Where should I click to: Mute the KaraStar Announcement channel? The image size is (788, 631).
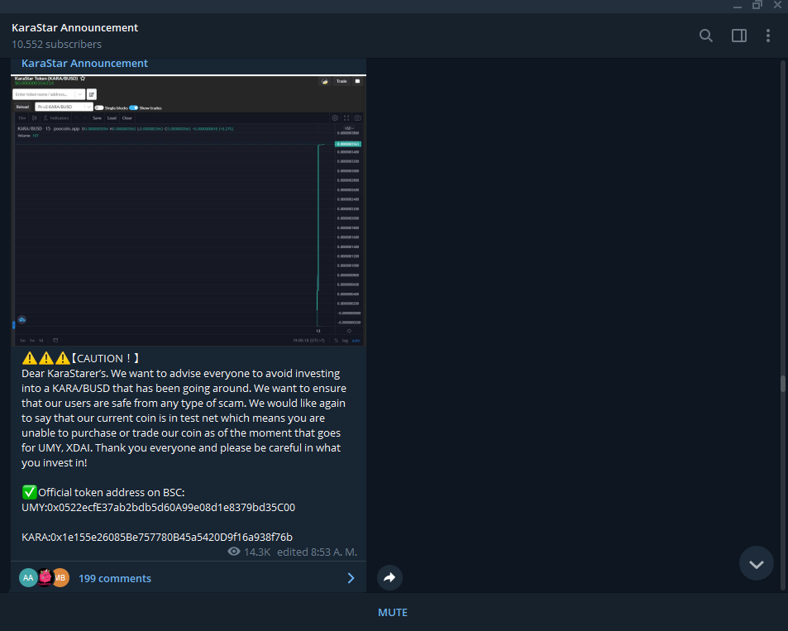(393, 613)
